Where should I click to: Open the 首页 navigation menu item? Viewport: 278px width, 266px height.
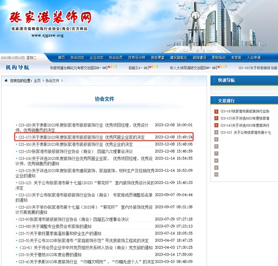click(x=62, y=58)
